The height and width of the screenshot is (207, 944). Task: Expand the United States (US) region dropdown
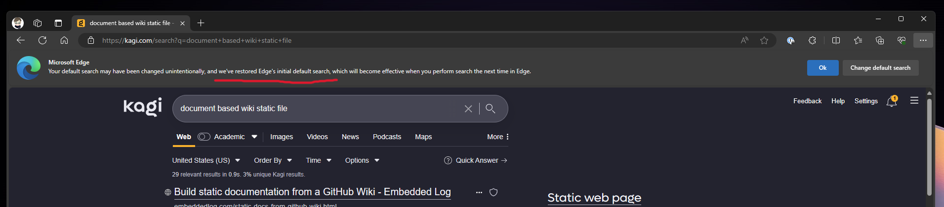click(x=206, y=160)
